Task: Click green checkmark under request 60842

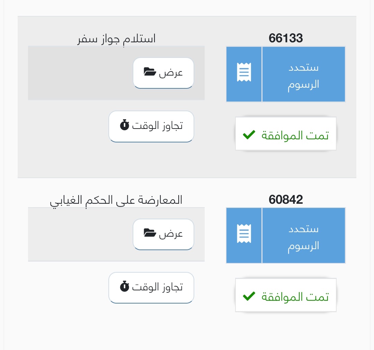Action: click(x=249, y=296)
